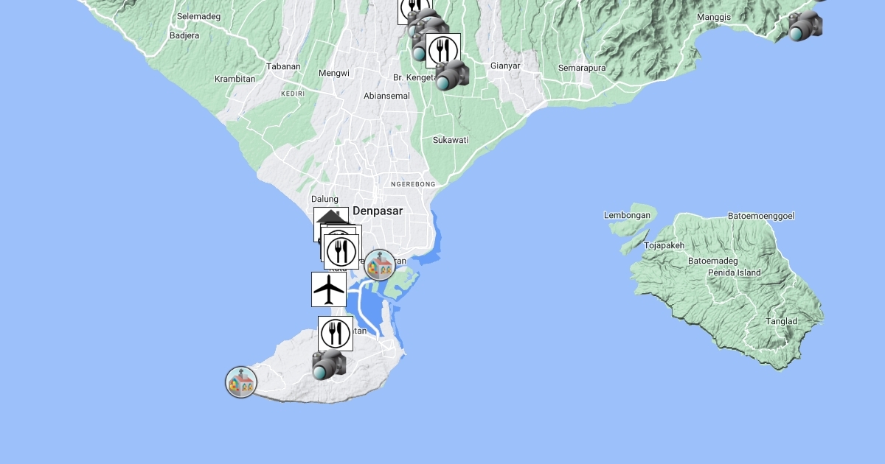Select the Badjera label
The width and height of the screenshot is (885, 464).
(184, 35)
